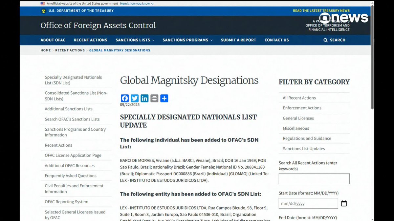Screen dimensions: 394x221
Task: Open Consolidated Sanctions List sidebar link
Action: click(x=76, y=96)
